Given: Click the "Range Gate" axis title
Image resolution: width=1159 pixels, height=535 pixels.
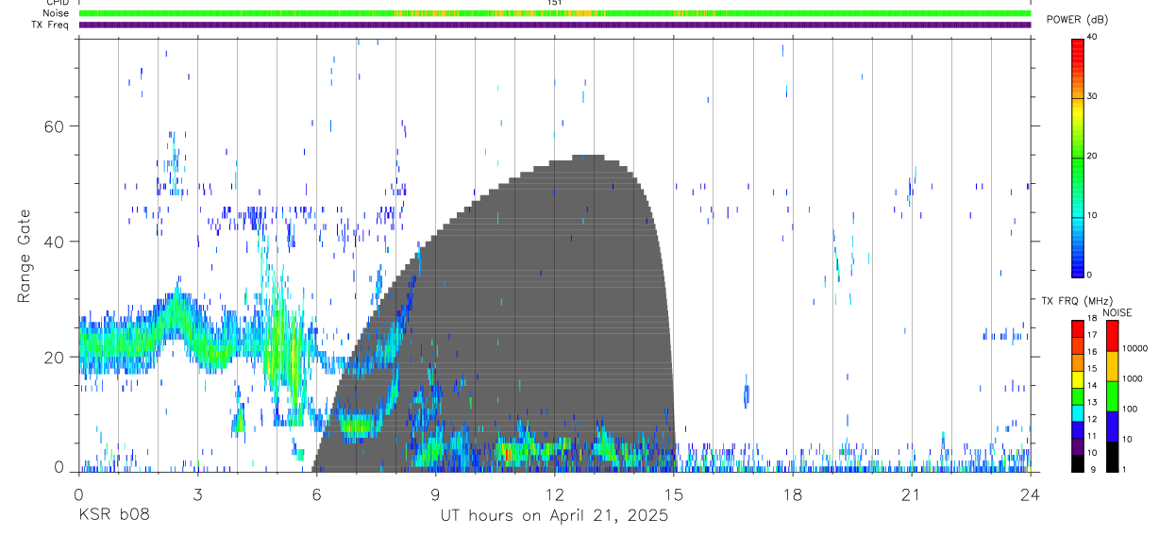Looking at the screenshot, I should click(25, 257).
